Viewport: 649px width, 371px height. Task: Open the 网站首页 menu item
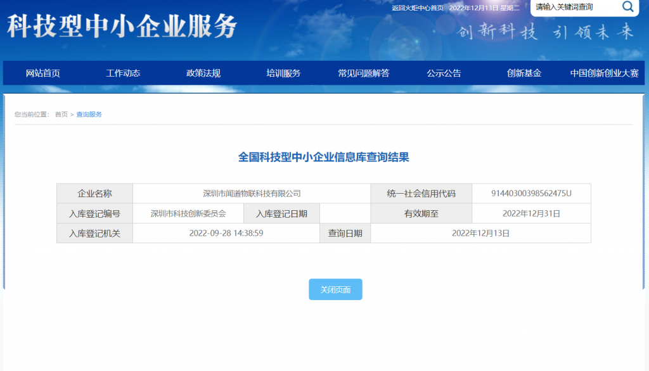point(43,73)
